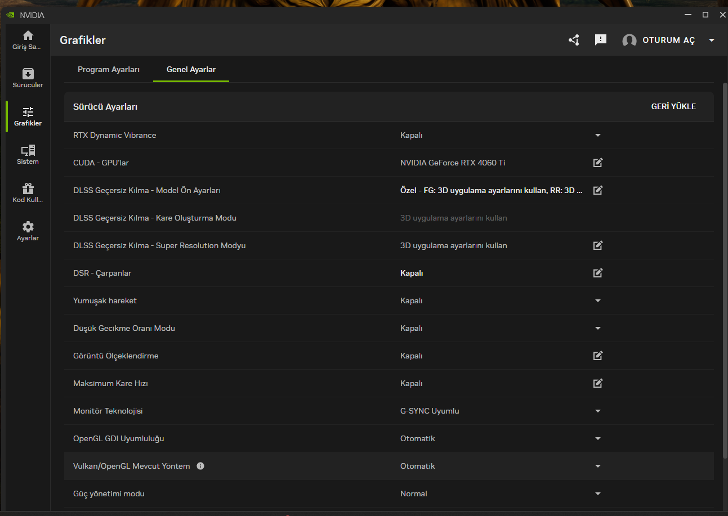Open the Düşük Gecikme Oranı Modu dropdown
The image size is (728, 516).
[x=598, y=328]
